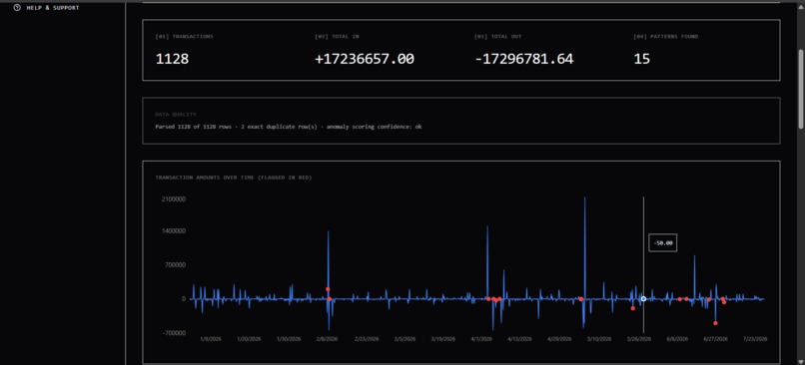Click the 5/26/2026 date axis label
Image resolution: width=805 pixels, height=365 pixels.
(x=638, y=339)
